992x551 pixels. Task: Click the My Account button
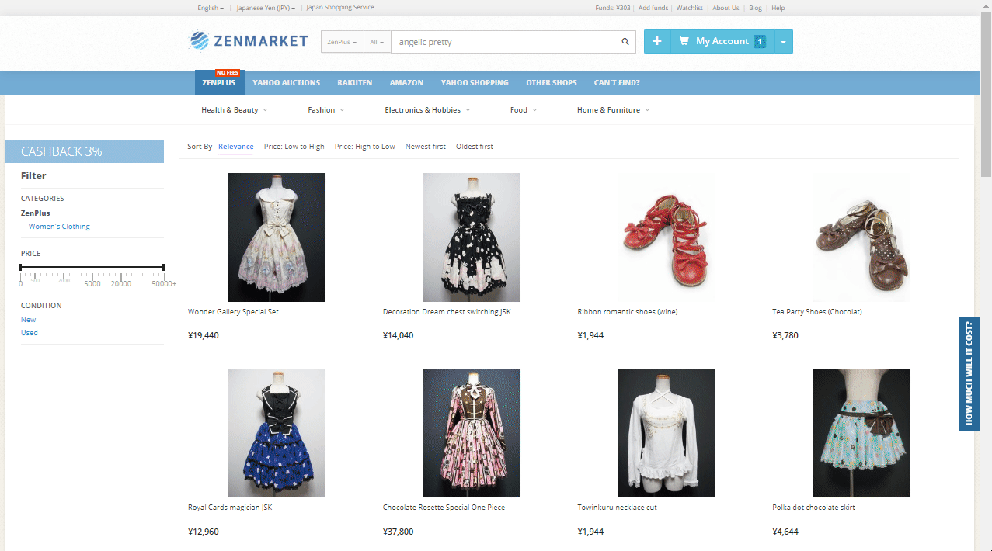[722, 41]
